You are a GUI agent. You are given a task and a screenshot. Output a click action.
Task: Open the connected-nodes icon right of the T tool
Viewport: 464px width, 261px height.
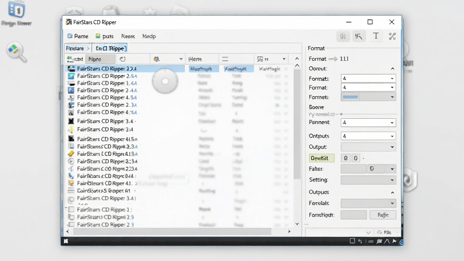click(392, 36)
